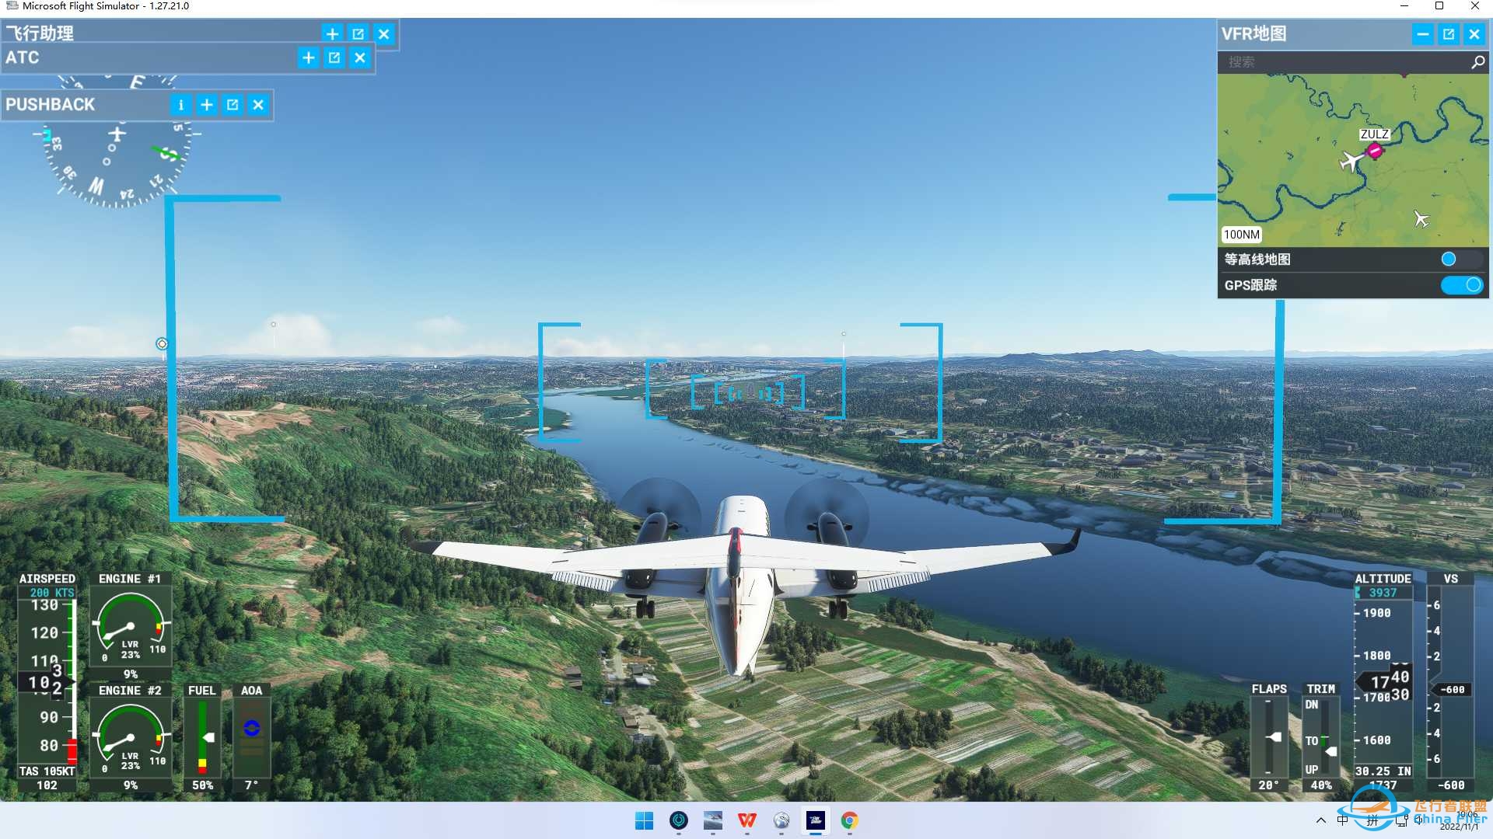This screenshot has height=839, width=1493.
Task: Open Google Chrome from the taskbar
Action: 850,820
